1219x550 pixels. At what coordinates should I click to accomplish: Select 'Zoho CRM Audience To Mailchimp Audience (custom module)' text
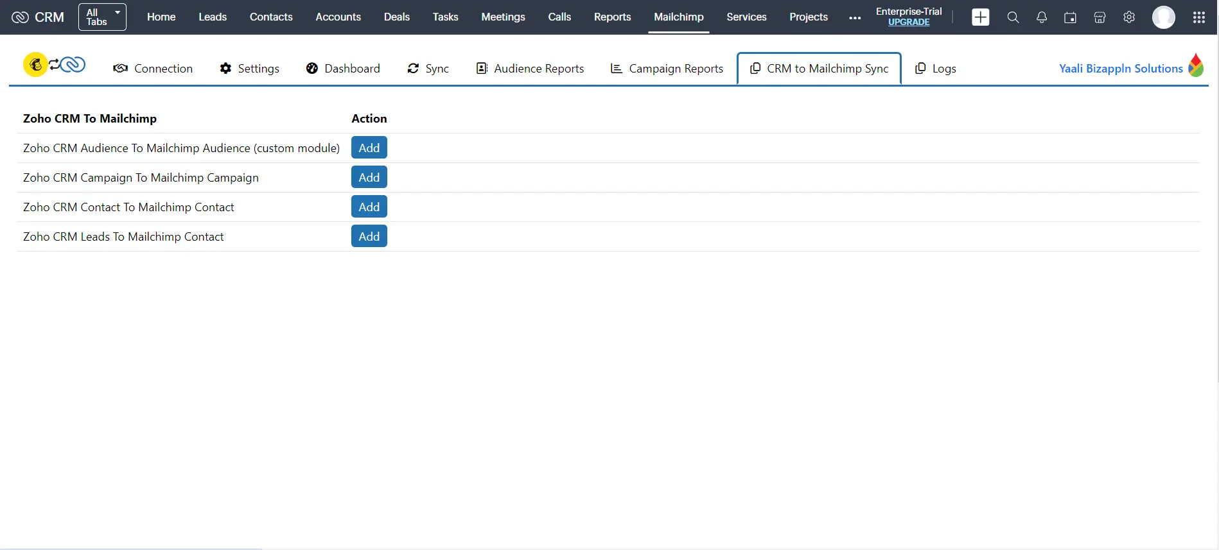pos(181,148)
